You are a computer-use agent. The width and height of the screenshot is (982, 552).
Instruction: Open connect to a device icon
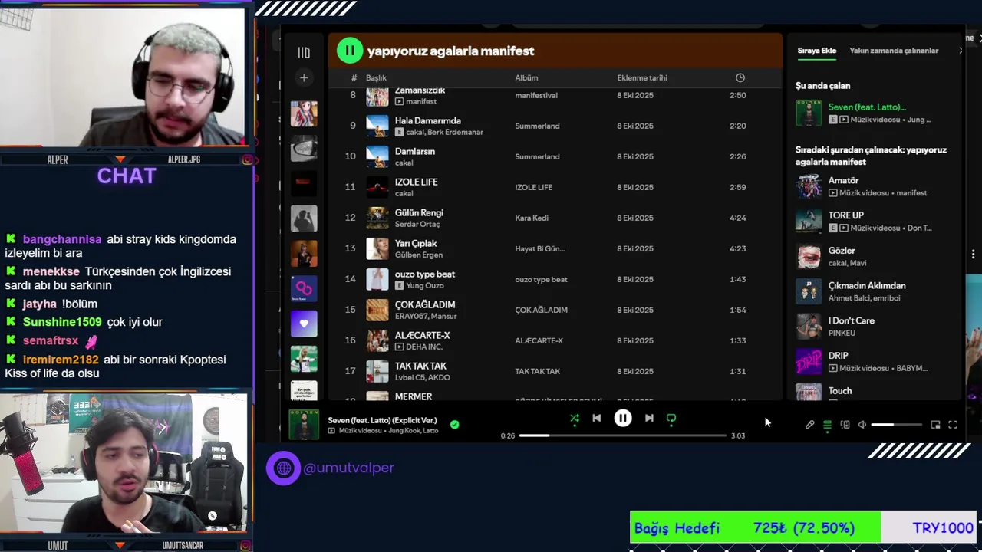[845, 425]
